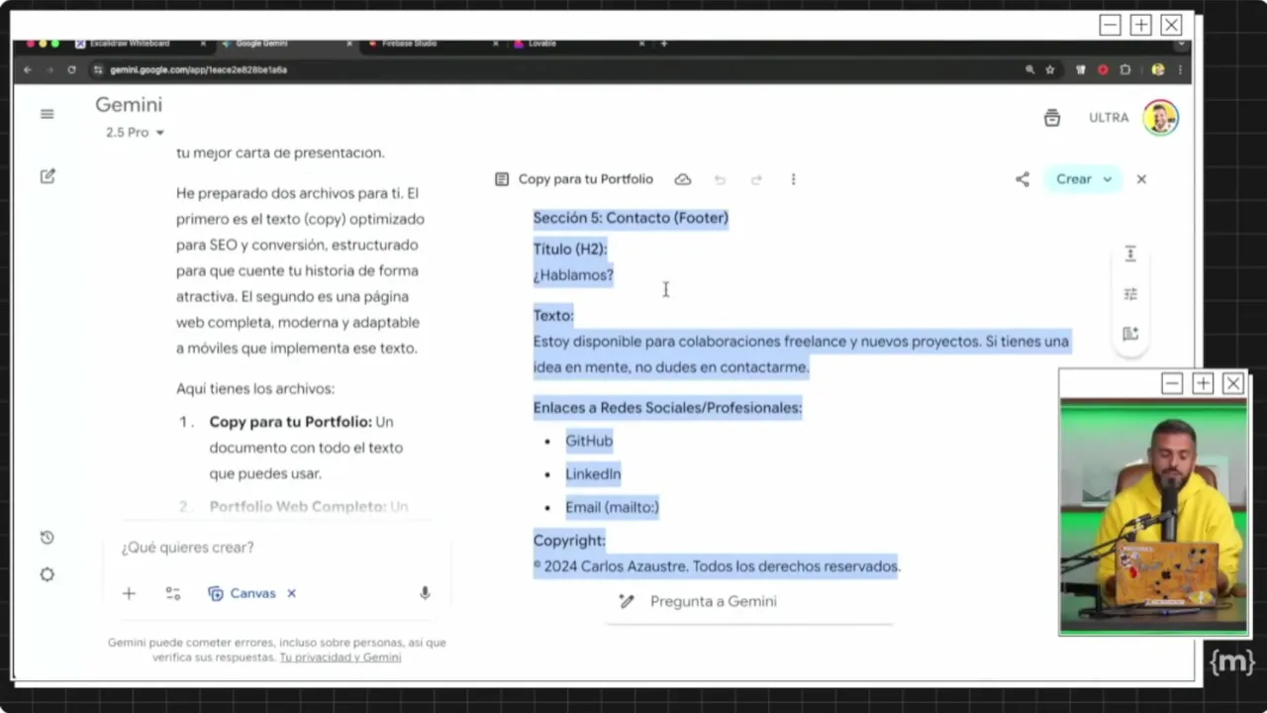
Task: Click the GitHub bullet item
Action: click(589, 441)
